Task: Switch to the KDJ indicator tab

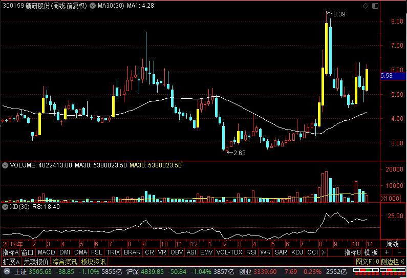Action: [297, 252]
